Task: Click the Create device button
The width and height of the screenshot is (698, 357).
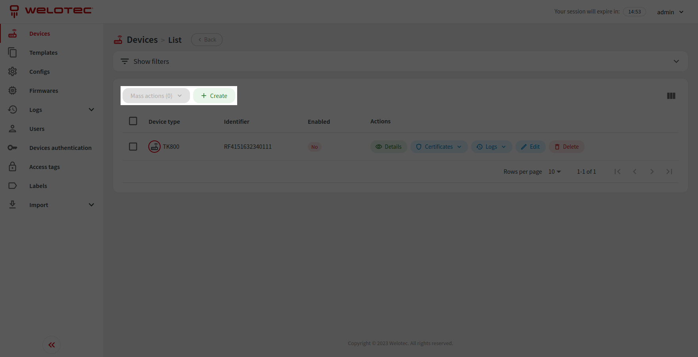Action: tap(214, 96)
